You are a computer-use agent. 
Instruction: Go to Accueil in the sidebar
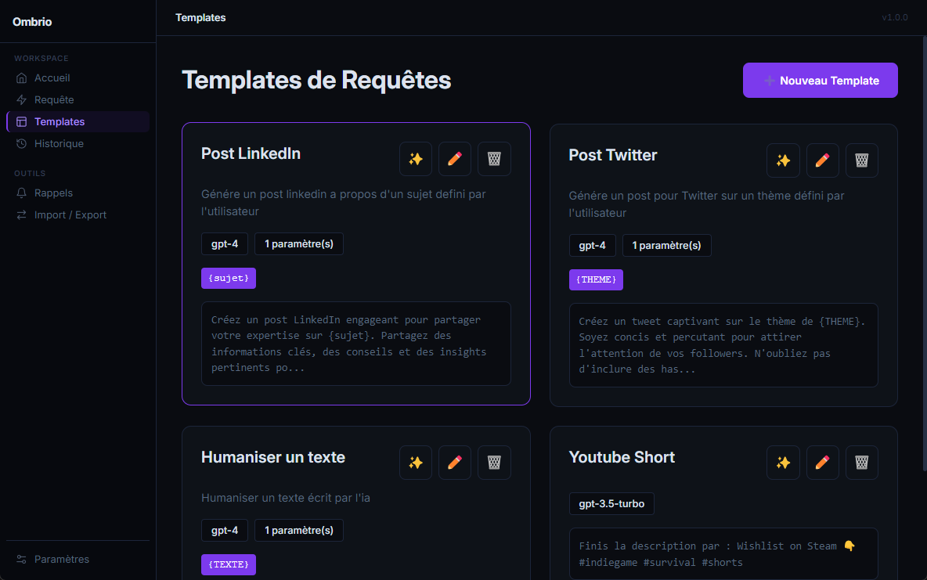coord(52,78)
